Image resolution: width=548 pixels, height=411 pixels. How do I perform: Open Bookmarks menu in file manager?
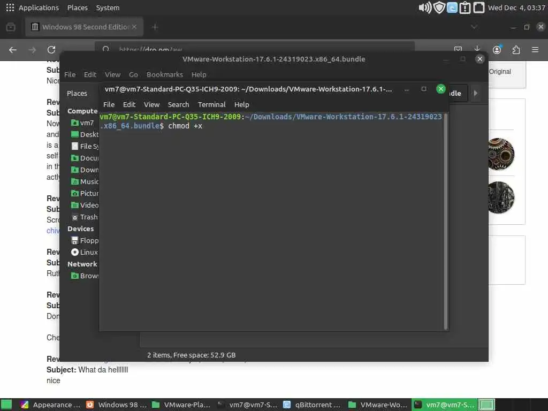(165, 74)
